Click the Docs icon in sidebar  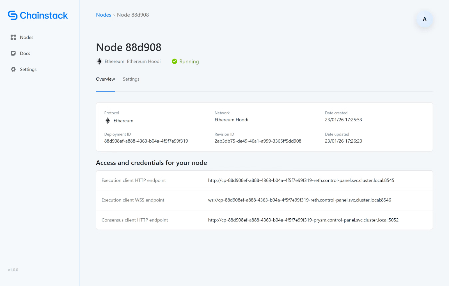(13, 53)
